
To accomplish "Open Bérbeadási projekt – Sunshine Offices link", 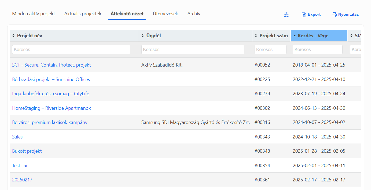I will 51,79.
